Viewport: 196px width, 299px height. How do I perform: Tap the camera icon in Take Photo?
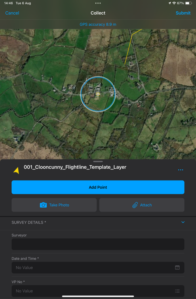click(43, 205)
